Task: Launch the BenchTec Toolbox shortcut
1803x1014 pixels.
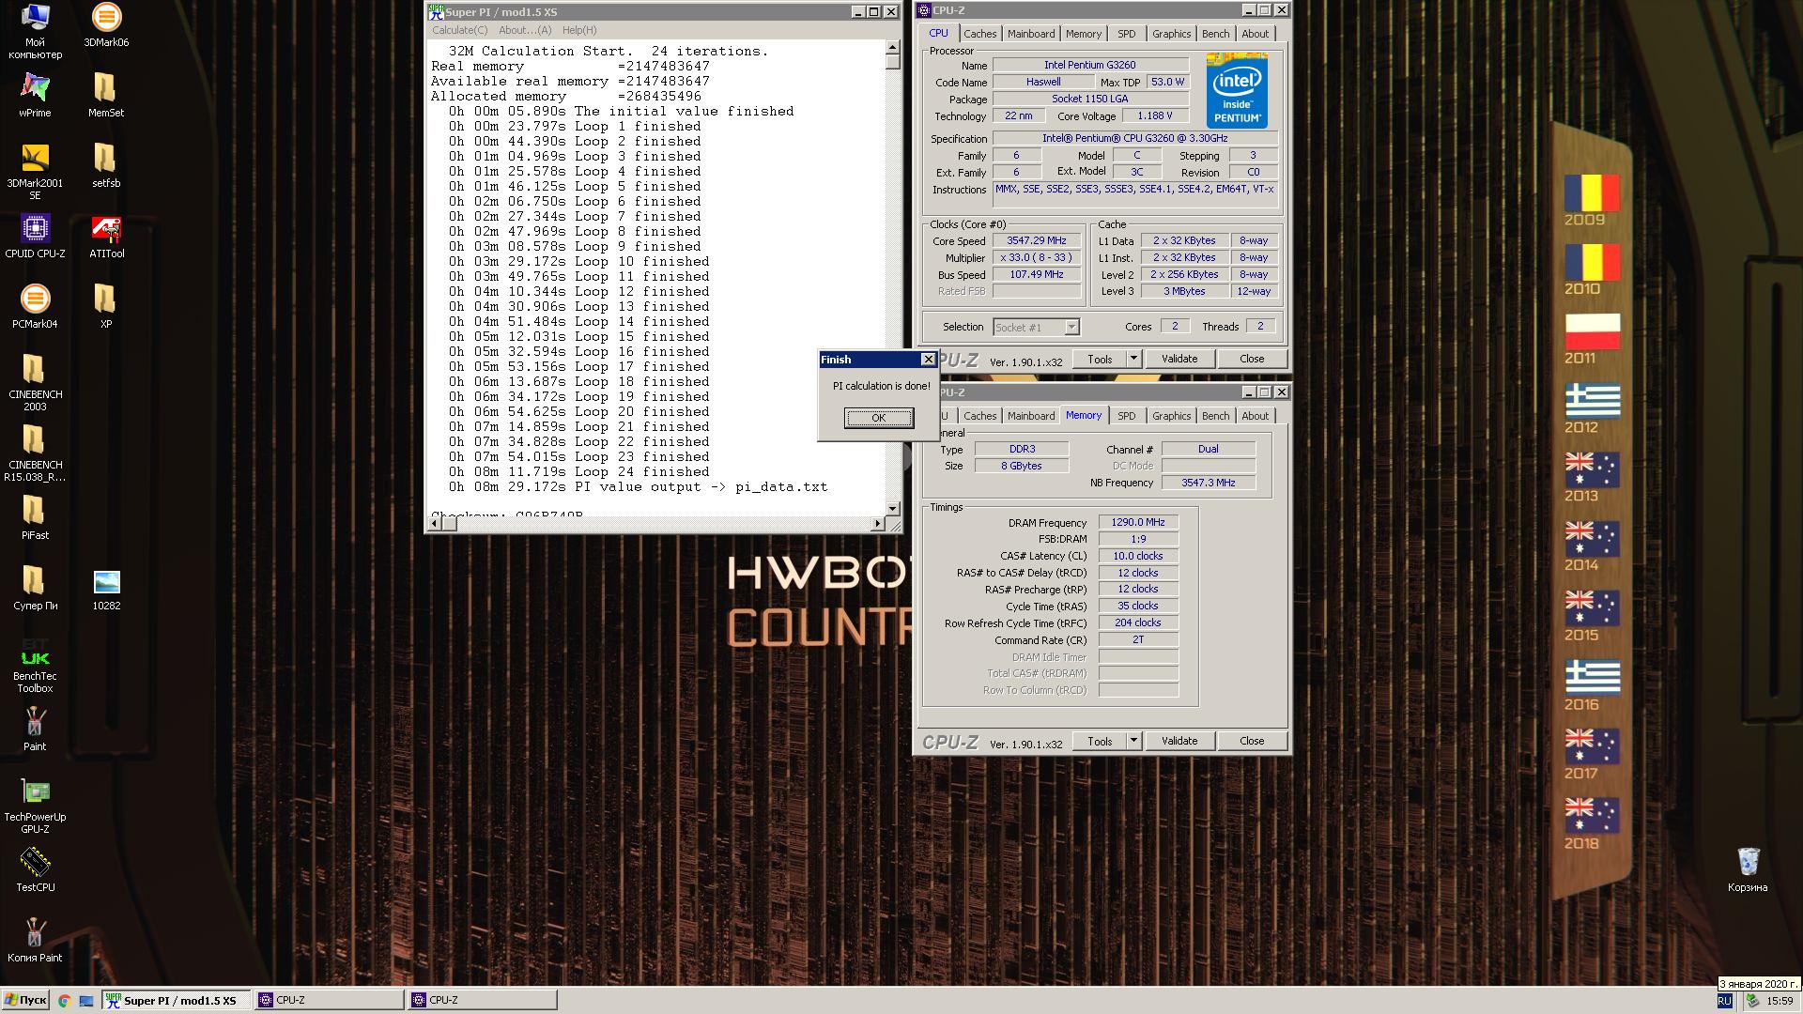Action: (35, 664)
